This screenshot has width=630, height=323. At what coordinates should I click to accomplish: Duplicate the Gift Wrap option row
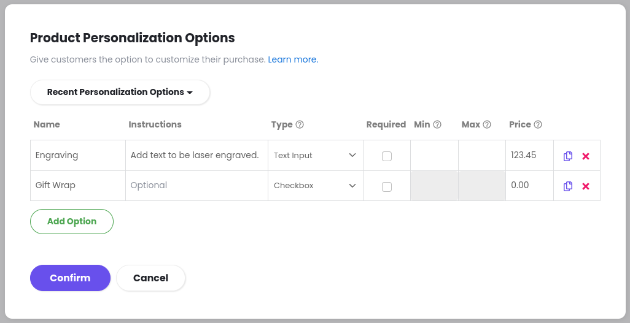tap(568, 186)
